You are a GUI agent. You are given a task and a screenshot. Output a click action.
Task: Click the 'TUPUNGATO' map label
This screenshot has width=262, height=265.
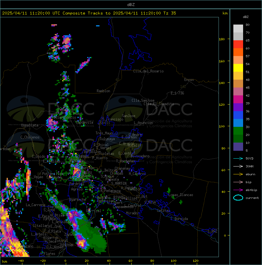coord(51,219)
